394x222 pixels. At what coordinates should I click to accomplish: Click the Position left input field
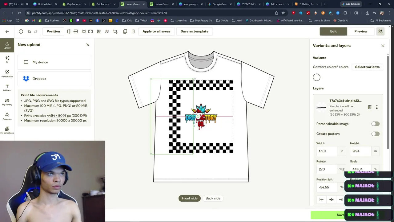tap(327, 187)
